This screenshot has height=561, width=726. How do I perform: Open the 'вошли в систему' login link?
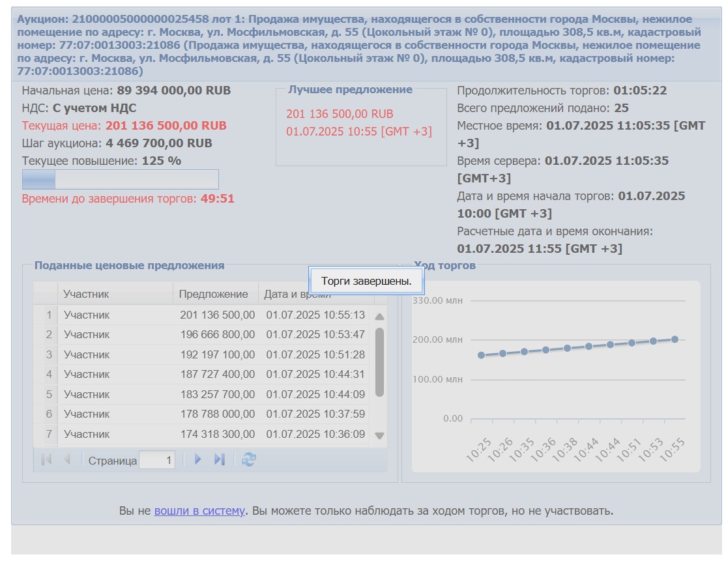pos(199,511)
